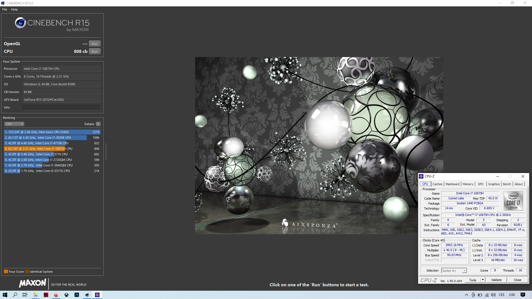The image size is (532, 299).
Task: Click the Tools button in CPU-Z
Action: tap(473, 280)
